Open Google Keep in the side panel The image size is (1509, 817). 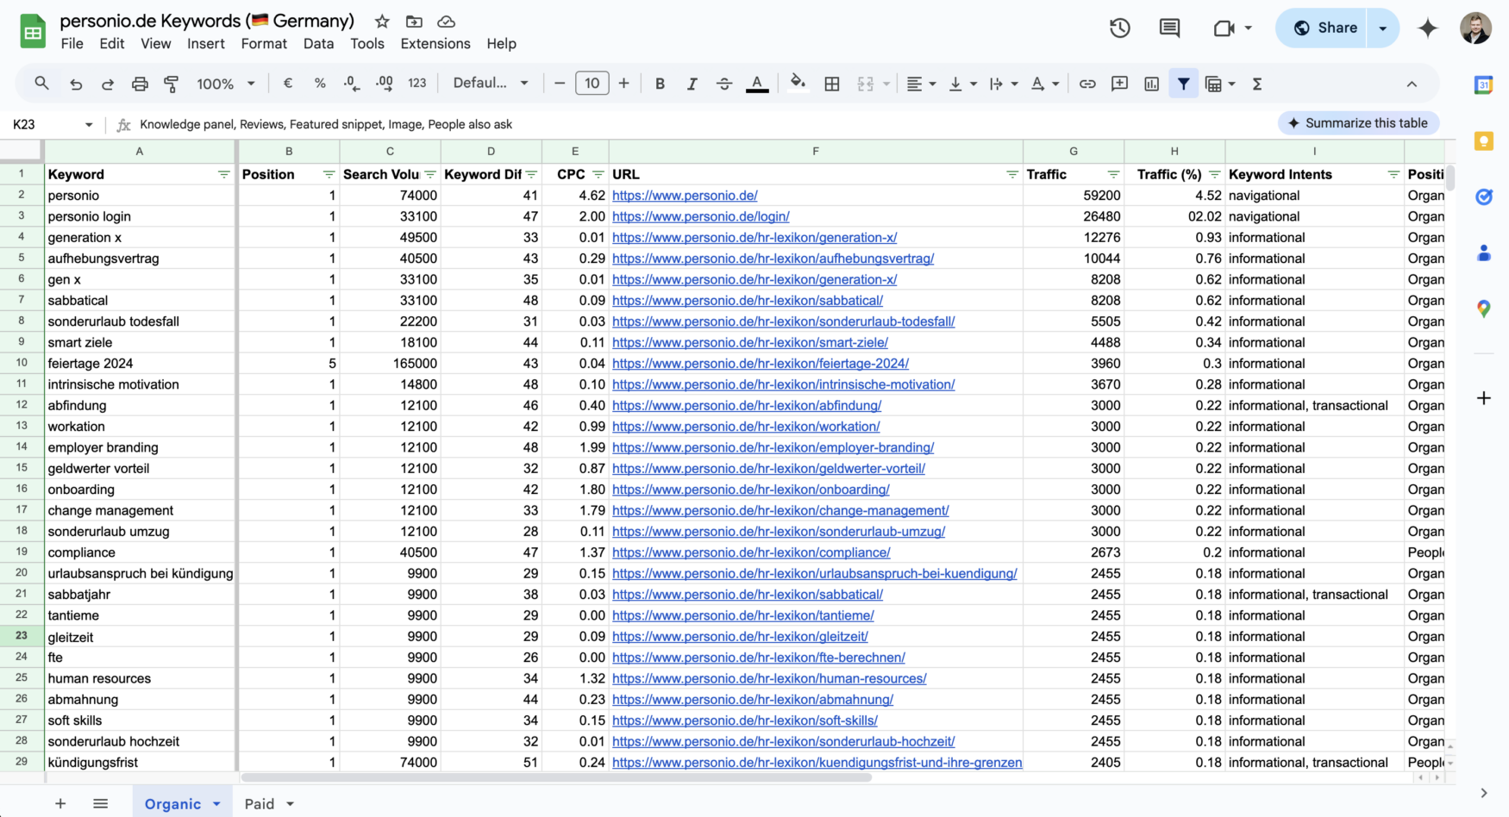1485,141
